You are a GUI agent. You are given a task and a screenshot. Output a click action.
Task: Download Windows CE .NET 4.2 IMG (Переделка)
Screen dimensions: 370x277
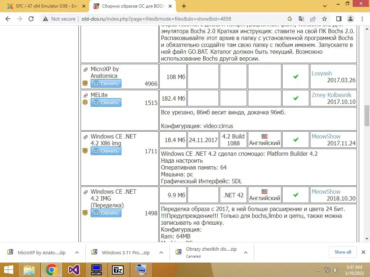[106, 213]
